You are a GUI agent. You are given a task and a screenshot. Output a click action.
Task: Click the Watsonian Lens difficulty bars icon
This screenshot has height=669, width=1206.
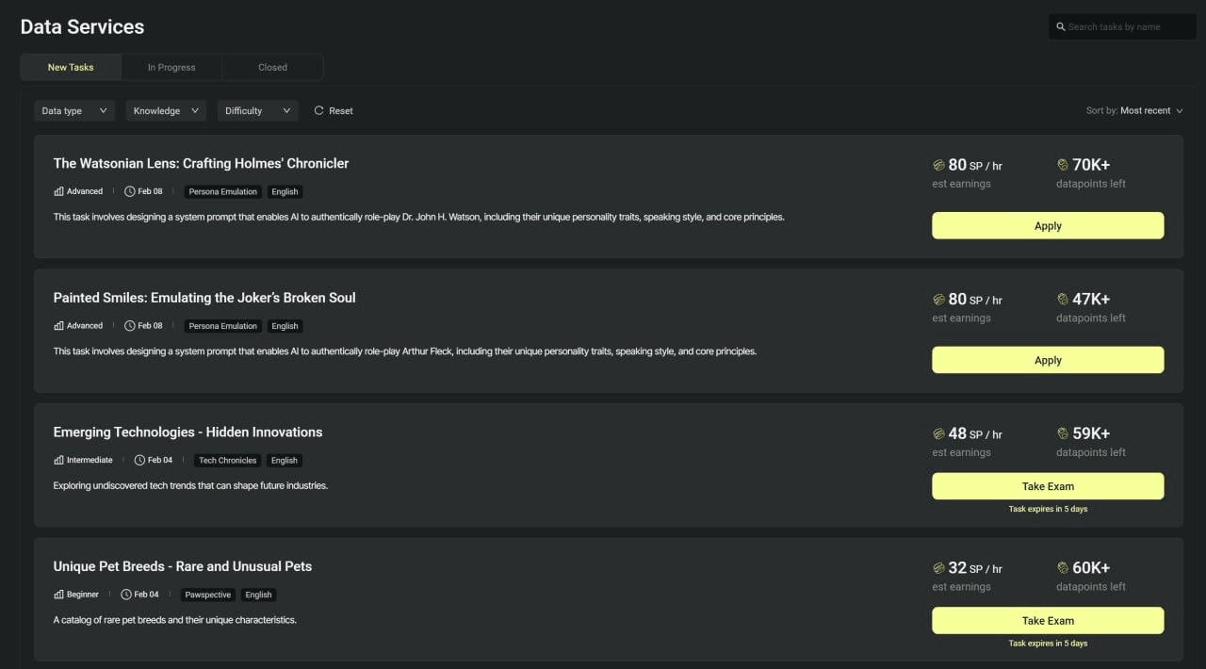point(58,191)
